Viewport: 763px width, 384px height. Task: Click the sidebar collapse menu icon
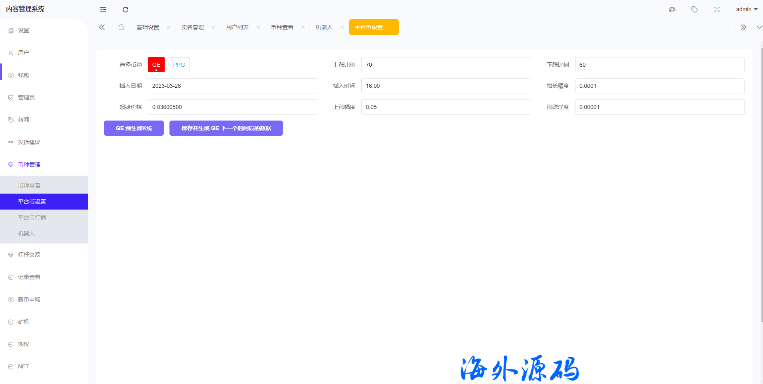tap(103, 10)
